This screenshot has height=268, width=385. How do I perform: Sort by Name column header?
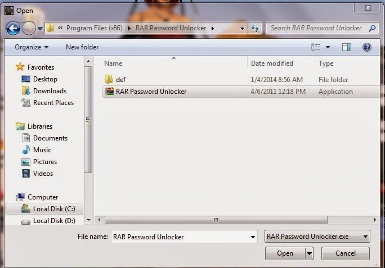[113, 63]
